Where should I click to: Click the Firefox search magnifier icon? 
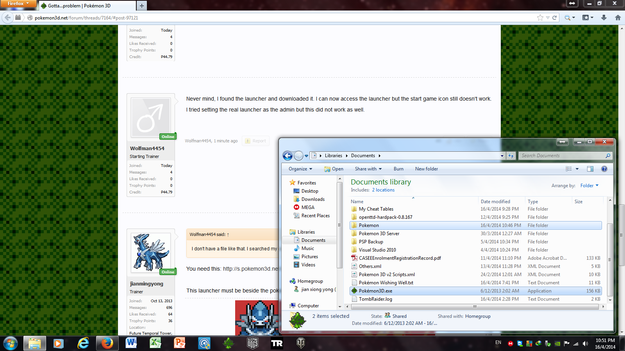(567, 18)
